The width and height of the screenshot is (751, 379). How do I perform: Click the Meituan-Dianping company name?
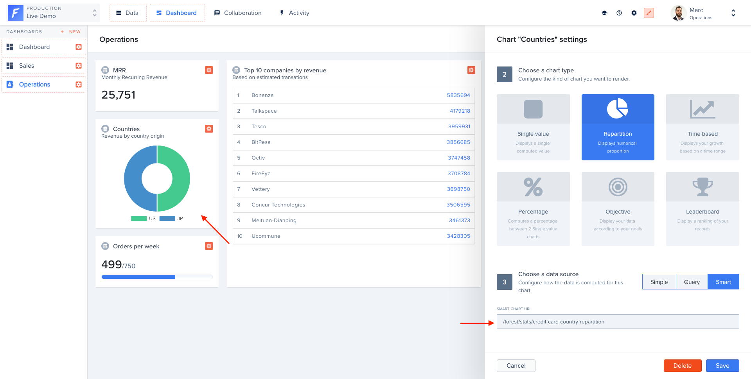[x=274, y=220]
